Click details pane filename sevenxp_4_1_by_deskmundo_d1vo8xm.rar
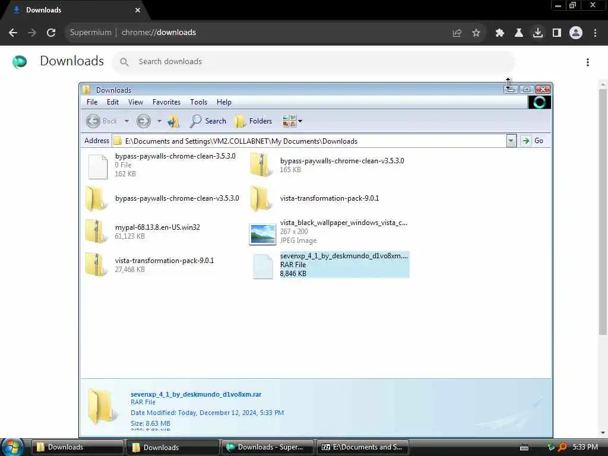 [x=196, y=394]
